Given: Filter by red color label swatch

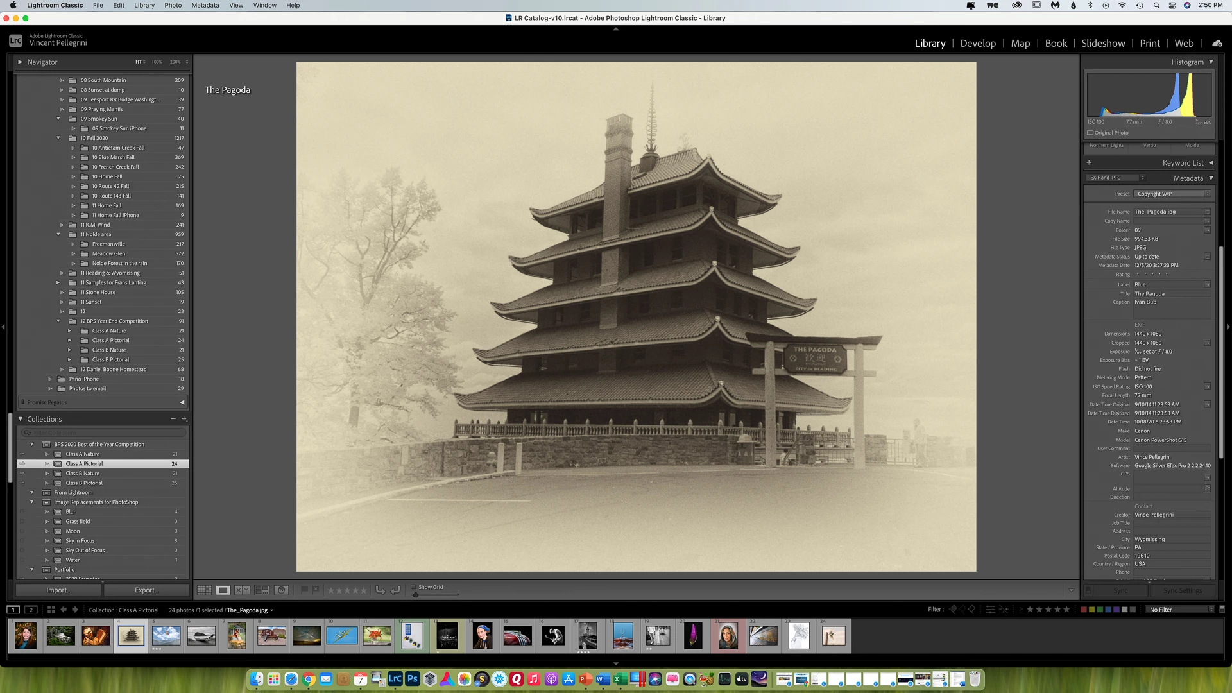Looking at the screenshot, I should click(x=1084, y=610).
